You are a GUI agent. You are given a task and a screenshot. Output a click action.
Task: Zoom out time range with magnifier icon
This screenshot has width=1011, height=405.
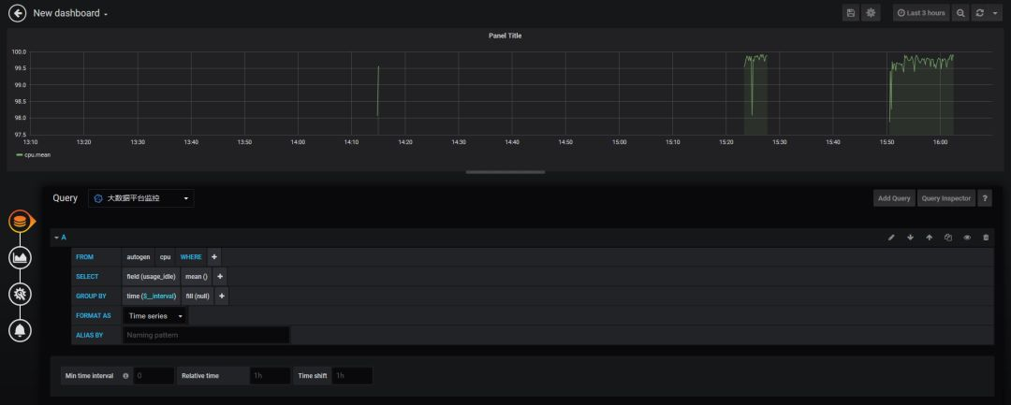click(x=960, y=13)
